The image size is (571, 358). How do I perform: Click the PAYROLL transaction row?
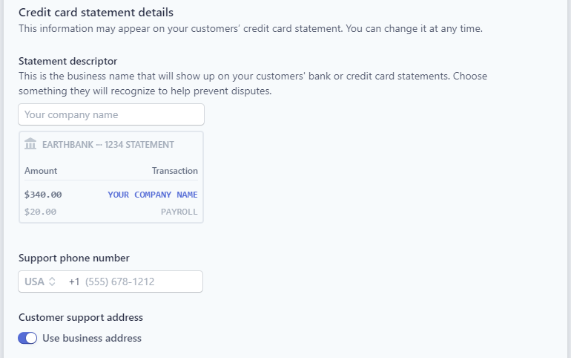(111, 212)
